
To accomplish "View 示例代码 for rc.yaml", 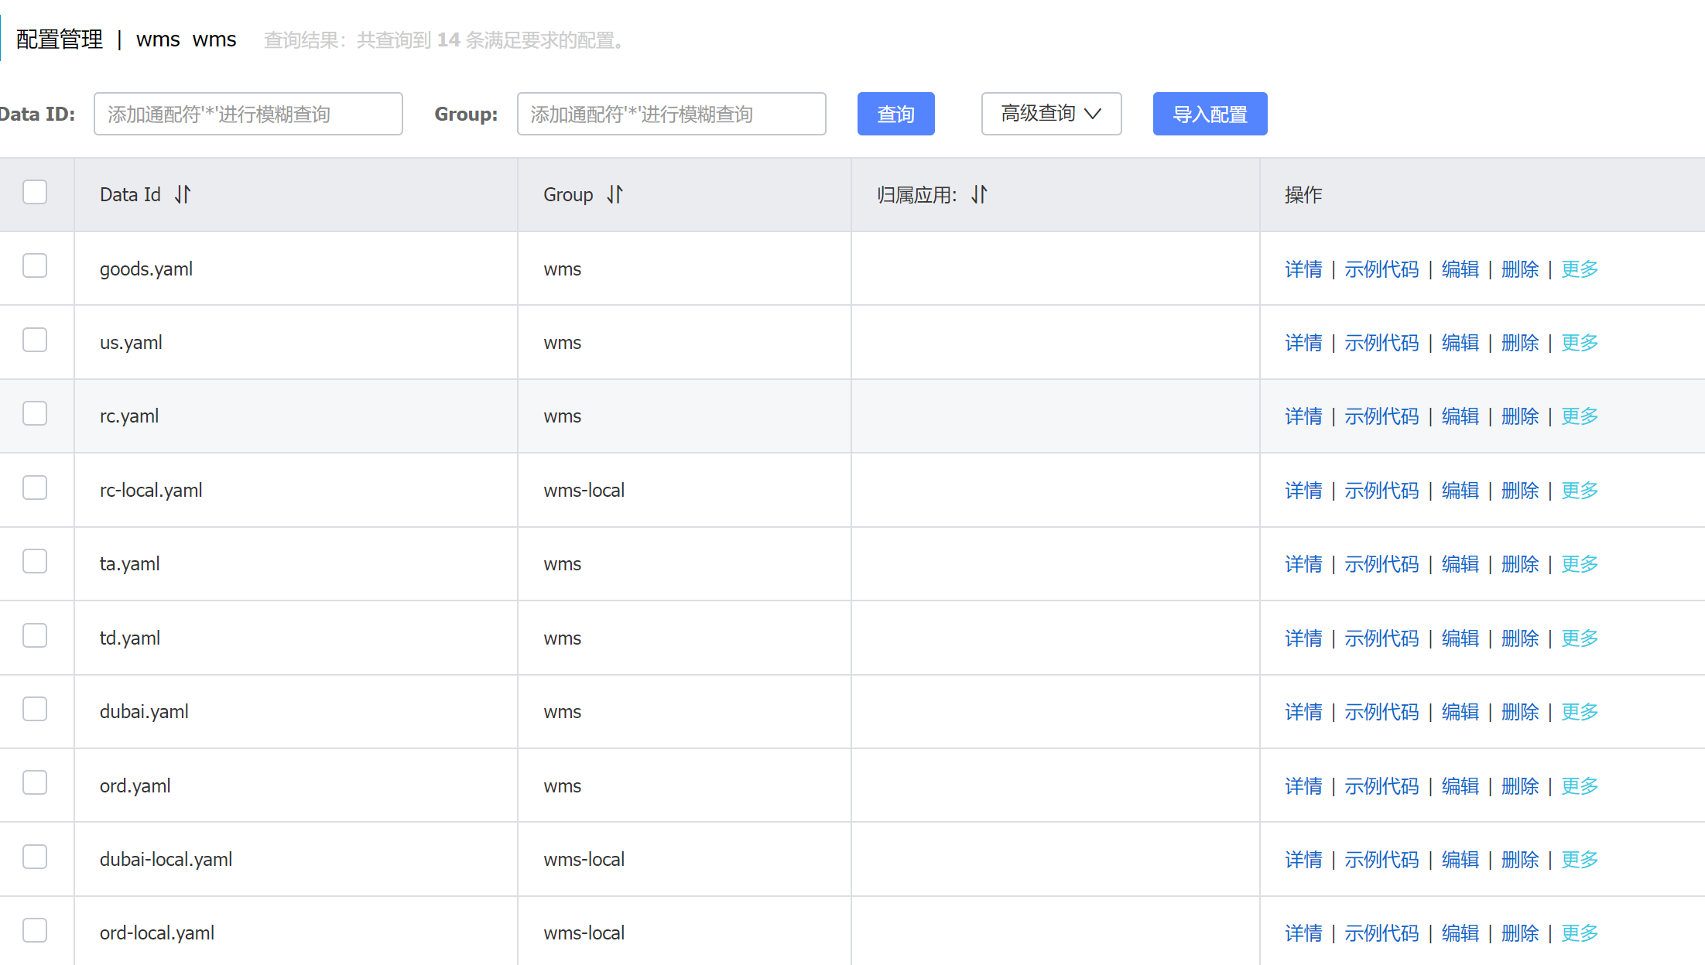I will [x=1381, y=416].
